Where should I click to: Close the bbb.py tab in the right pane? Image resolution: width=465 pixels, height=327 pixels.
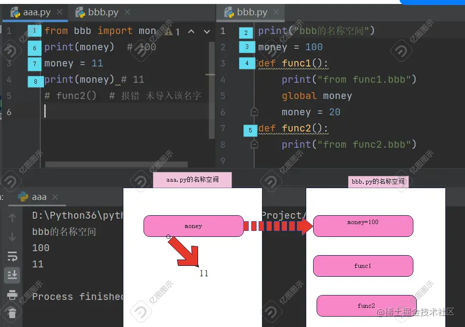[x=276, y=12]
